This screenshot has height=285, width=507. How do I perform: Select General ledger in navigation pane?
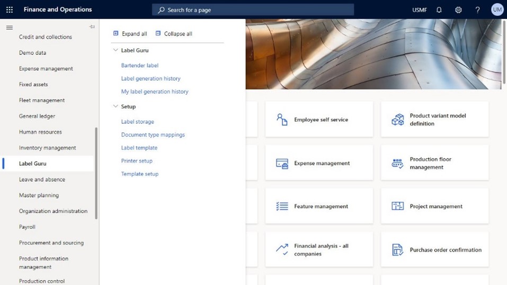(37, 116)
